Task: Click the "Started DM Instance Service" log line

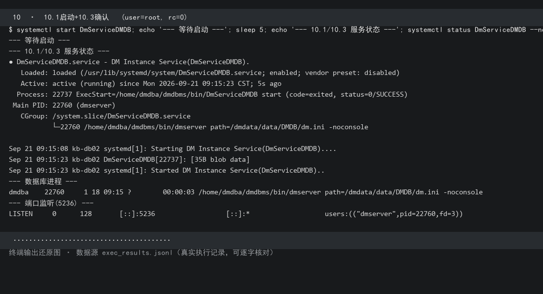Action: pos(166,171)
